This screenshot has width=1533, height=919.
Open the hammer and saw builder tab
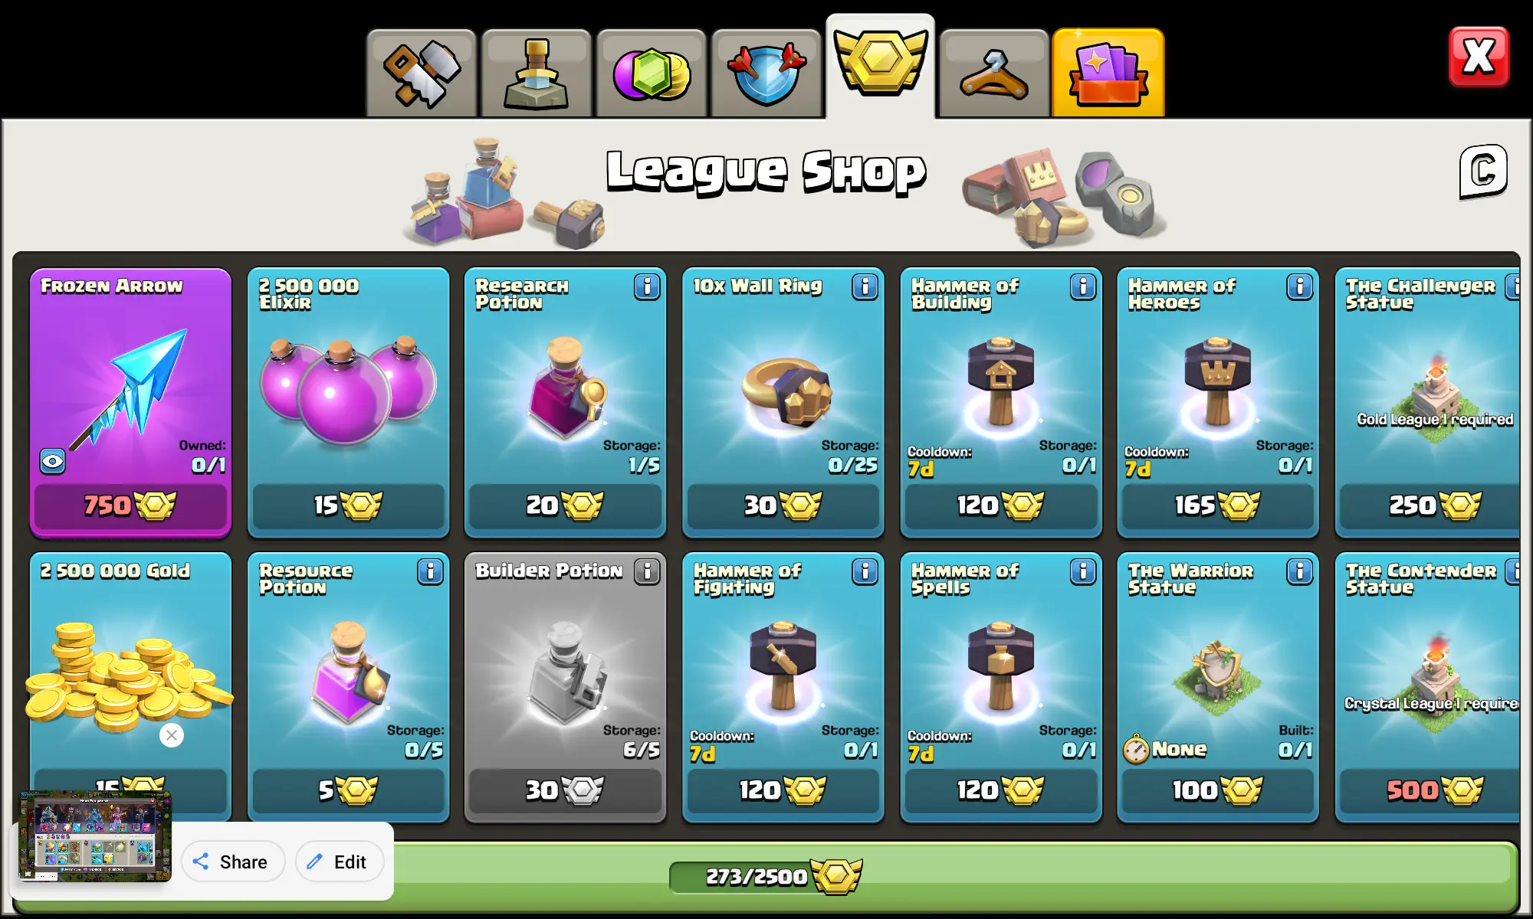click(x=422, y=74)
